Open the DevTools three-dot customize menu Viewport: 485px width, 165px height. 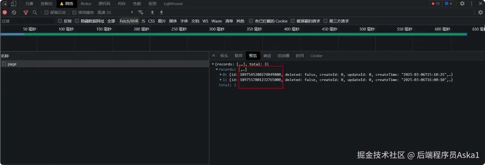[x=471, y=4]
